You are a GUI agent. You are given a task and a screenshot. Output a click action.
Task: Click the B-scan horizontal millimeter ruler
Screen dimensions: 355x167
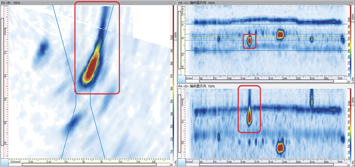tap(89, 161)
